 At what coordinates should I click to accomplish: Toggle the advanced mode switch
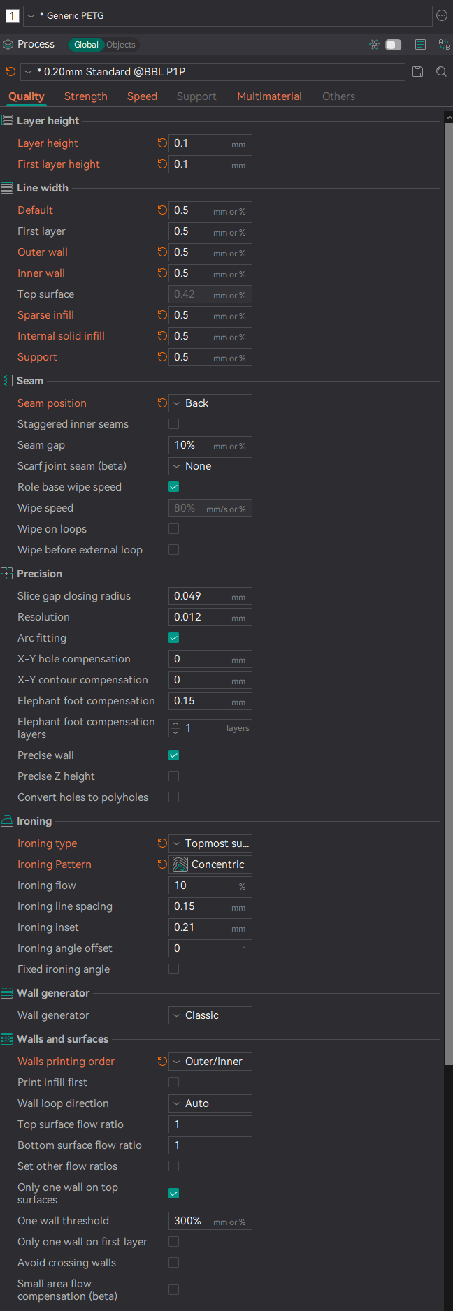click(x=394, y=45)
